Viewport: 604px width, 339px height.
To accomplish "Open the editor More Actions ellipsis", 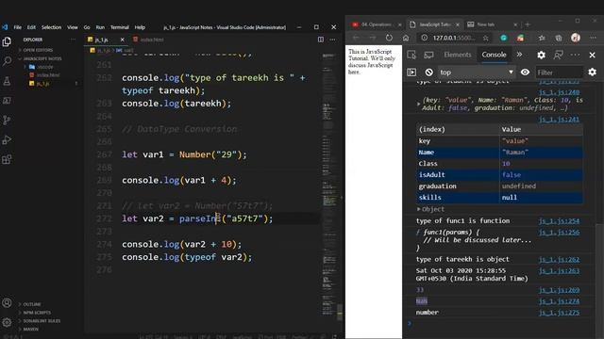I will coord(332,40).
